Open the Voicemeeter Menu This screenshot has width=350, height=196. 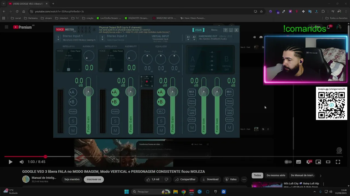tap(214, 30)
